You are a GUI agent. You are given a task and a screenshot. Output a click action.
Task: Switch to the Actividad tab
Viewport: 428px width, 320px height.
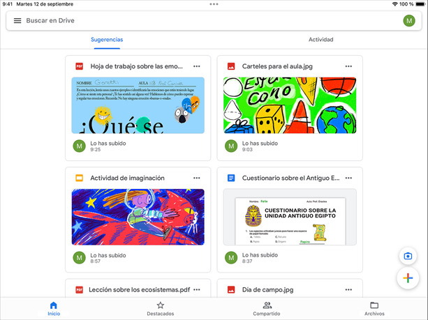pos(320,40)
